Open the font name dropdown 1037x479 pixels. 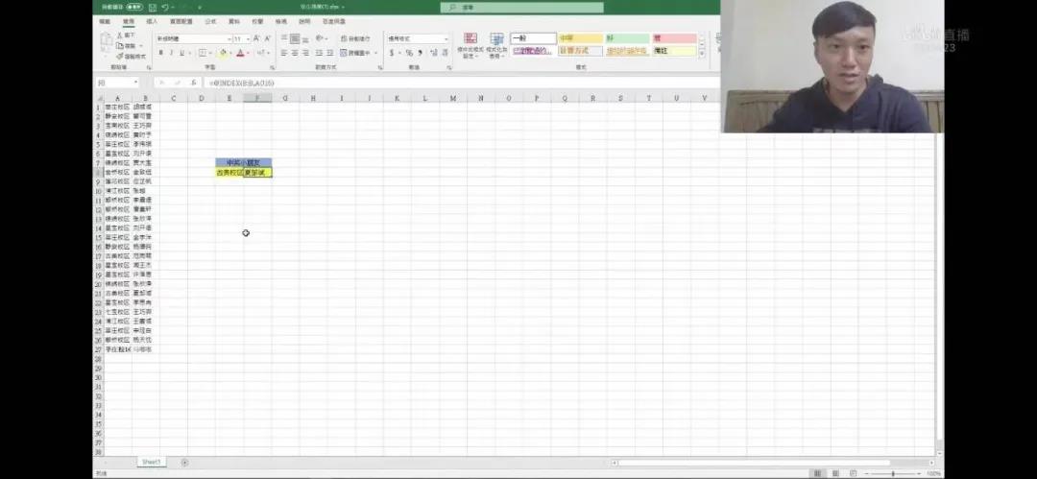pyautogui.click(x=229, y=39)
